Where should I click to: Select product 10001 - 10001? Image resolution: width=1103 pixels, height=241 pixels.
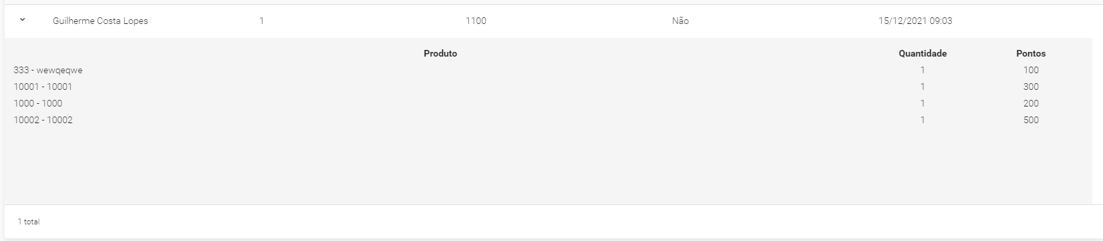(x=43, y=87)
